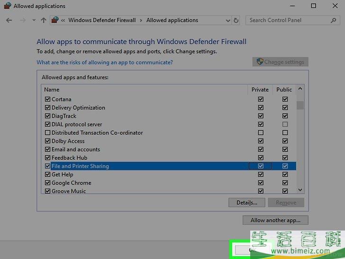Check Public box for DIAL protocol server
This screenshot has height=259, width=345.
(x=285, y=124)
